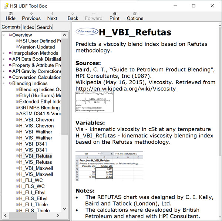Select H_VIS_Maxwell topic in tree
This screenshot has height=221, width=222.
click(x=36, y=174)
